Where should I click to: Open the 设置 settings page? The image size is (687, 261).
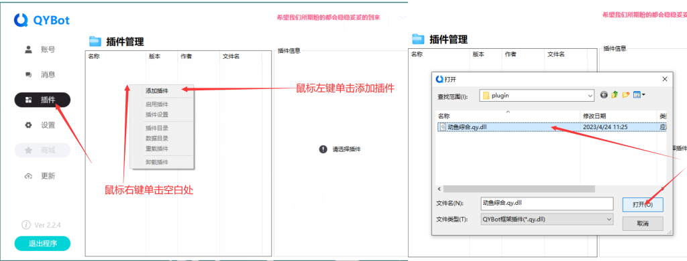click(x=42, y=125)
